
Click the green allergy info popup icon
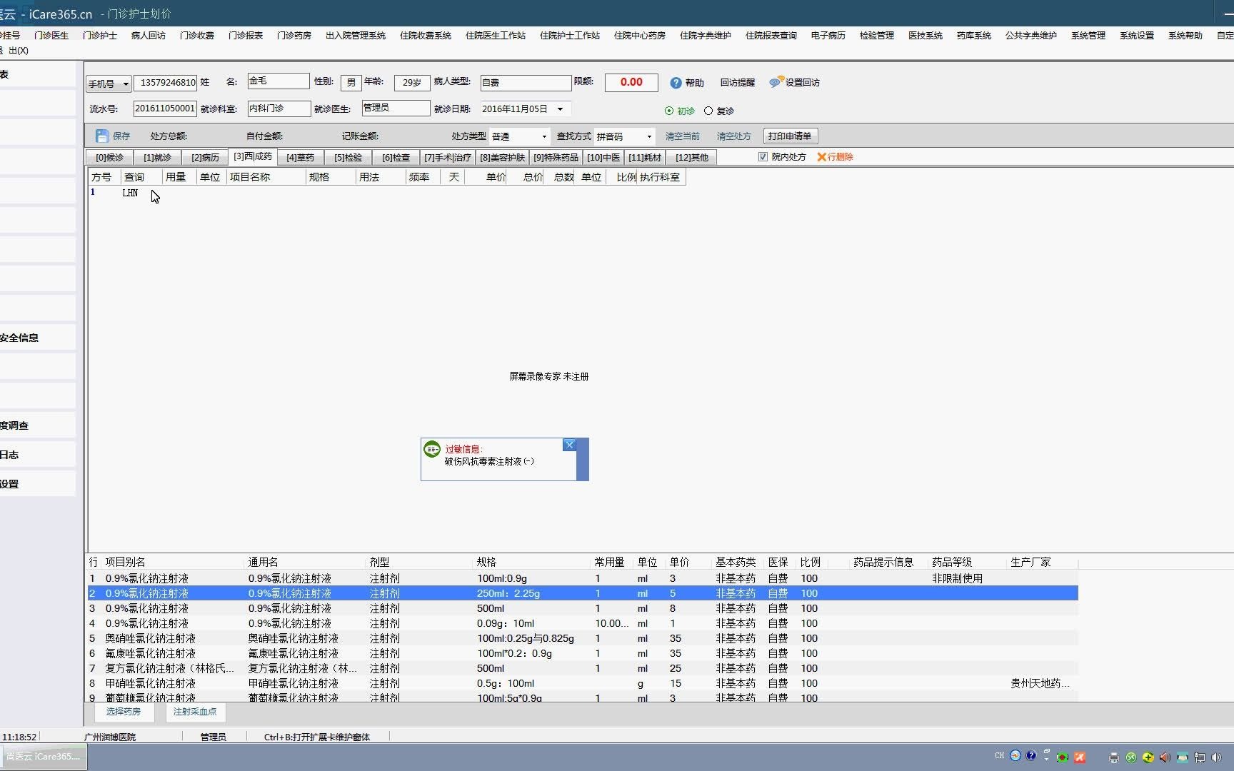click(x=432, y=449)
